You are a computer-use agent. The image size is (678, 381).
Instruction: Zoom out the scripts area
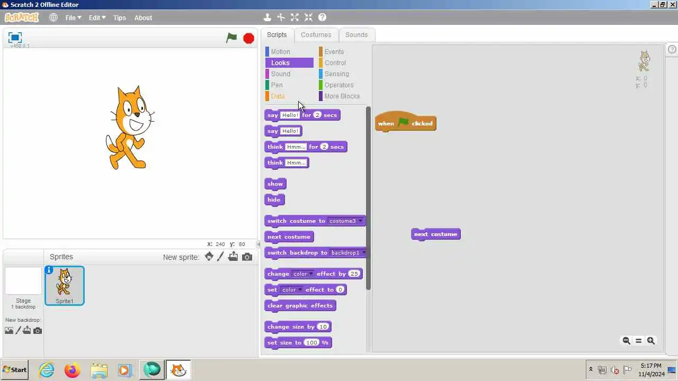tap(626, 341)
